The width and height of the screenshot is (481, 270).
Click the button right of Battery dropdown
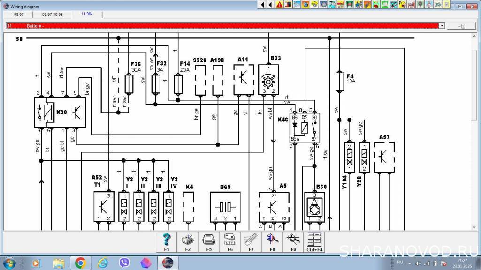tap(462, 26)
